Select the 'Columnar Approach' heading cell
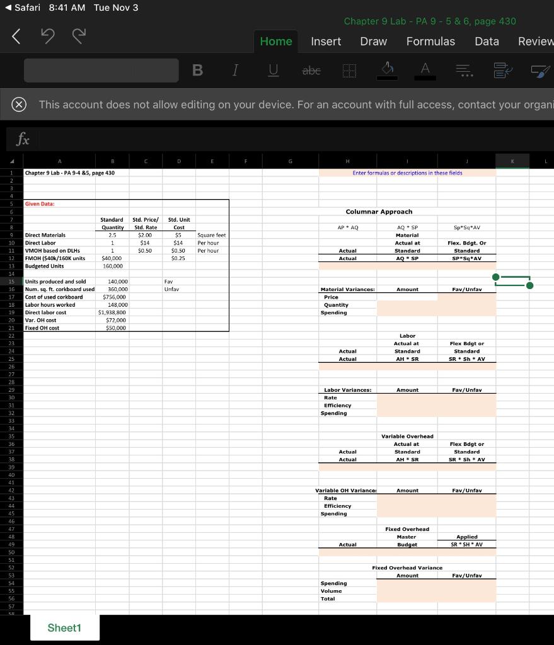The height and width of the screenshot is (645, 554). pos(379,212)
